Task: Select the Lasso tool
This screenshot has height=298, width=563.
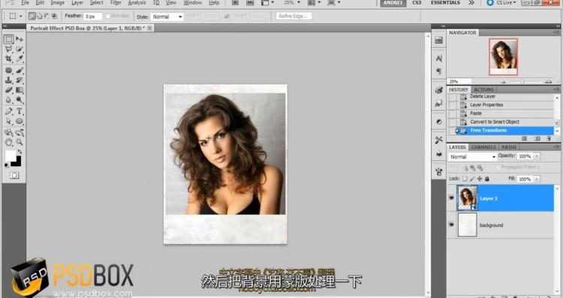Action: 8,49
